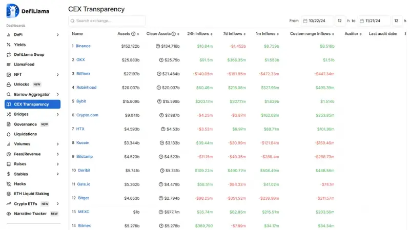
Task: Expand the Volumes menu chevron
Action: point(57,144)
